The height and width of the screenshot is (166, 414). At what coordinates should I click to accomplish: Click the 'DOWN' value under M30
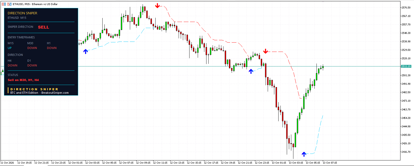32,48
